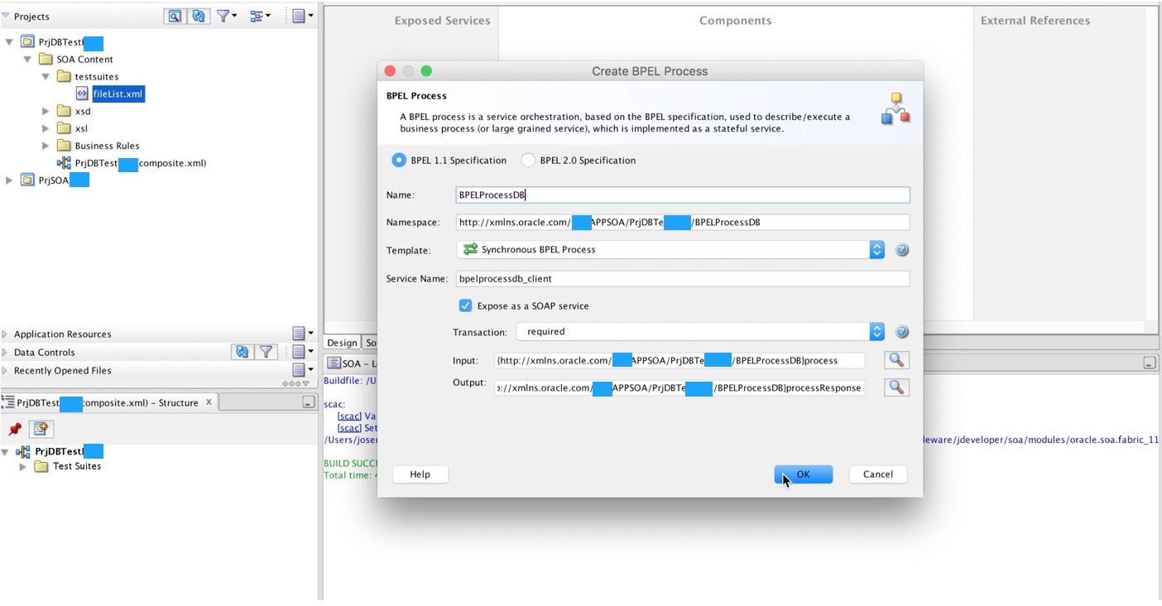1162x606 pixels.
Task: Minimize the SOA log panel
Action: pyautogui.click(x=1150, y=363)
